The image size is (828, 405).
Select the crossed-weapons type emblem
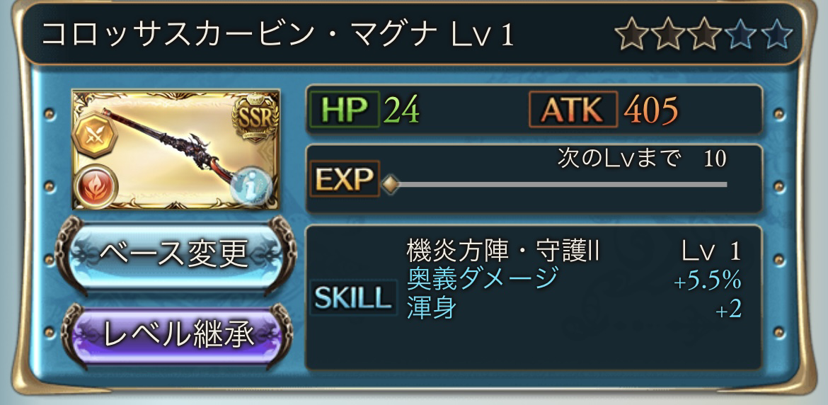click(95, 135)
